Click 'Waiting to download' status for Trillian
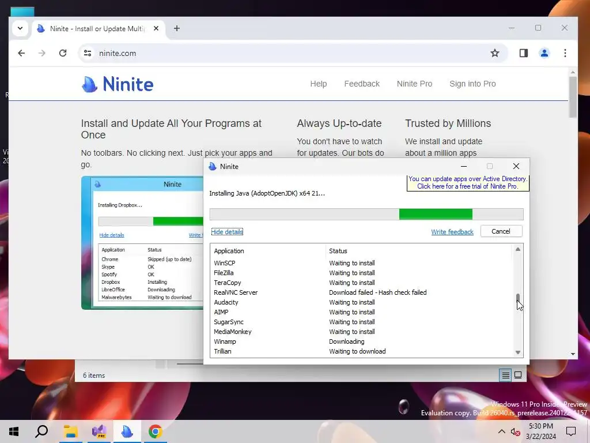This screenshot has height=443, width=590. coord(357,351)
